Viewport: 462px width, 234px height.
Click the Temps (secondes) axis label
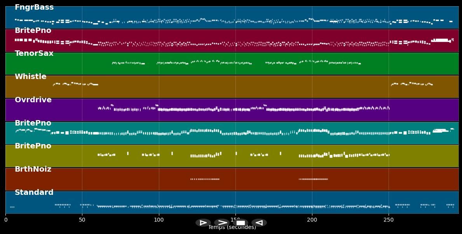click(232, 227)
